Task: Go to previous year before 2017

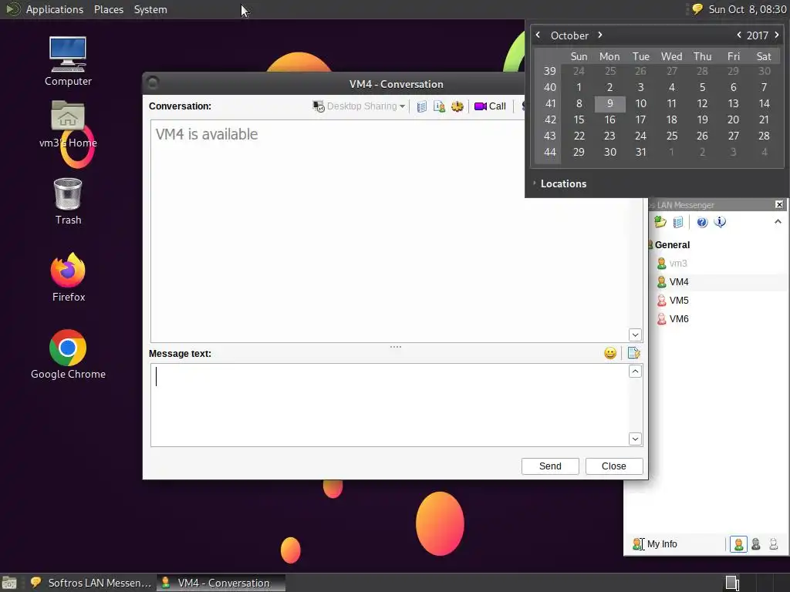Action: [x=739, y=35]
